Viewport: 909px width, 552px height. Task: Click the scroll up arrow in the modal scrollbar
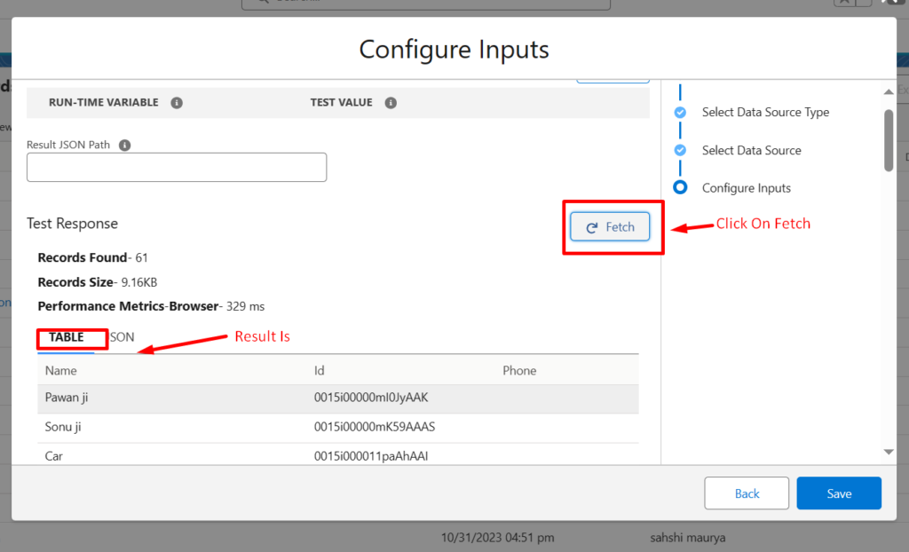pos(888,91)
